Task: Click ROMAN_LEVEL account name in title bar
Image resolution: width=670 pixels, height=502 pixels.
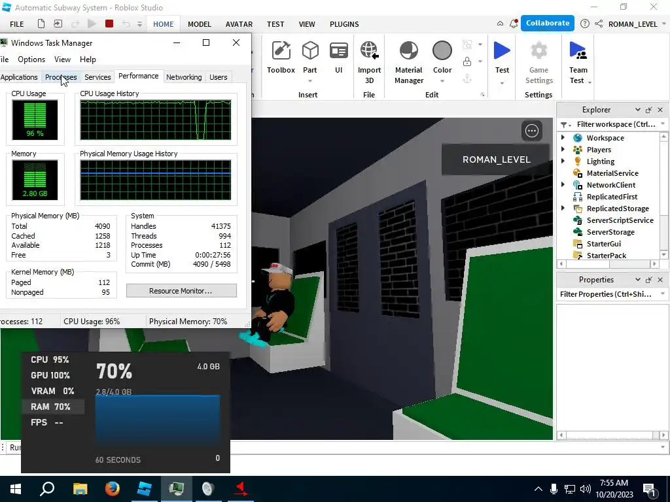Action: point(633,24)
